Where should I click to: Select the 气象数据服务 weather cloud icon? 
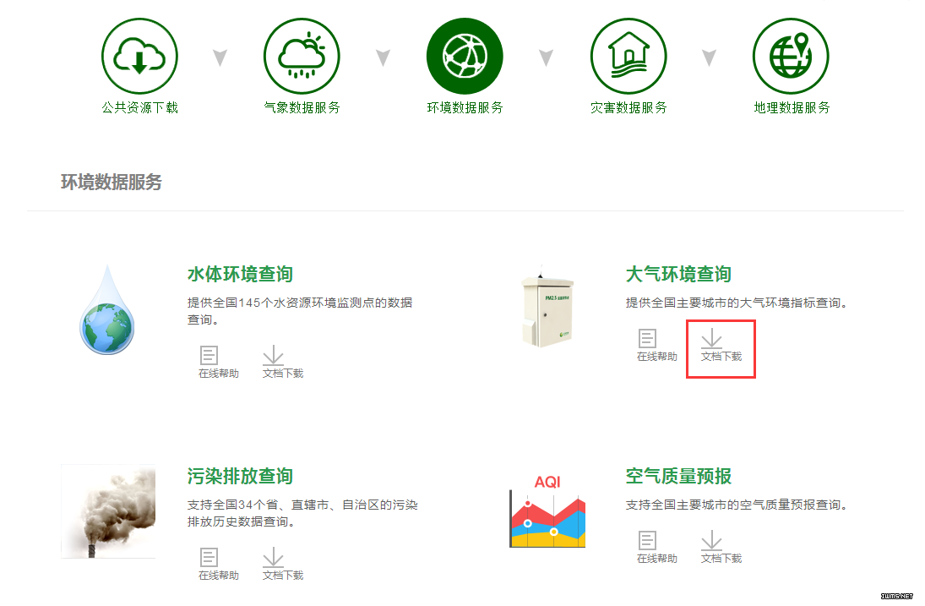(302, 56)
